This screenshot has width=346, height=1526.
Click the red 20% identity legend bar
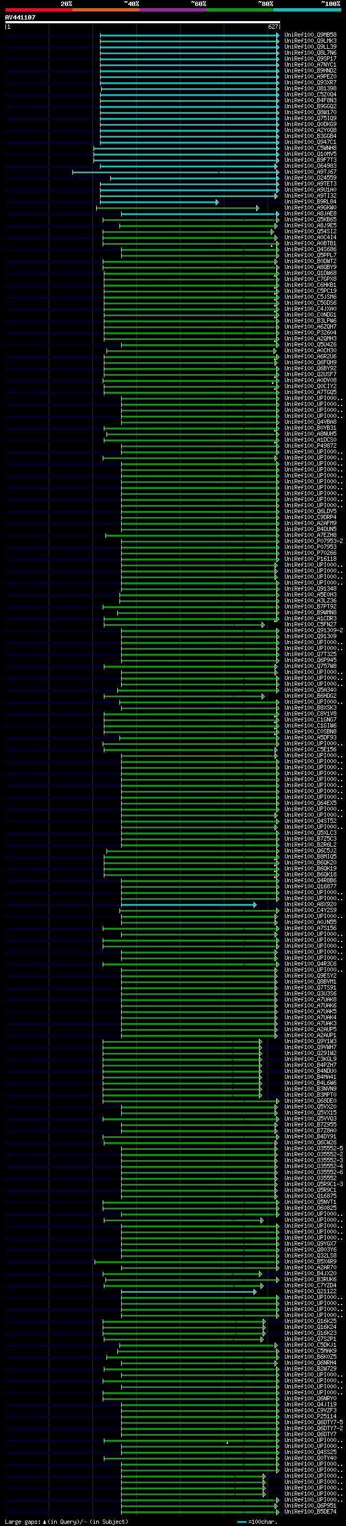[38, 10]
